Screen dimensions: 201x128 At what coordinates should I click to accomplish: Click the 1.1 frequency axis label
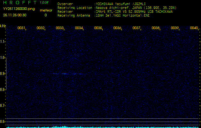tap(3, 42)
